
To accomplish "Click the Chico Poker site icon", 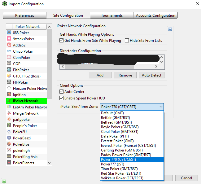I will click(x=9, y=51).
